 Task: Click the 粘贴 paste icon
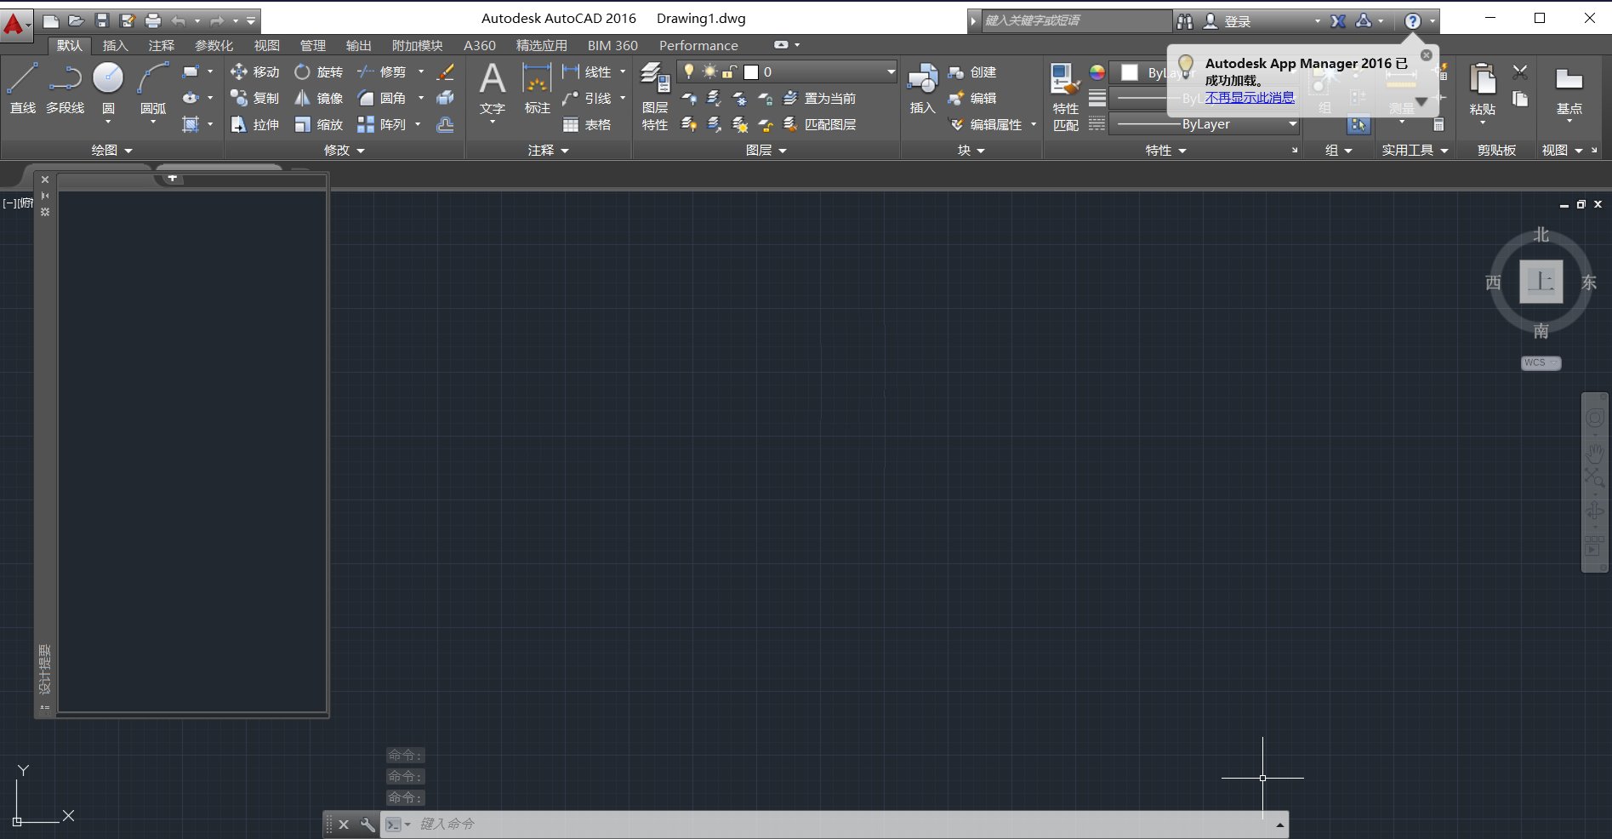[1483, 79]
